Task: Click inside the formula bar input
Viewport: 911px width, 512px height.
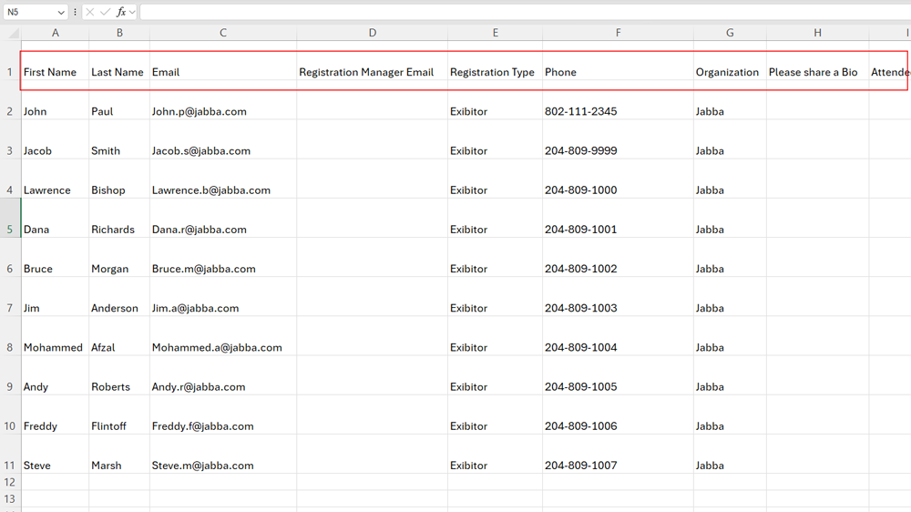Action: tap(519, 12)
